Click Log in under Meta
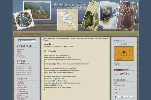 click(x=116, y=93)
